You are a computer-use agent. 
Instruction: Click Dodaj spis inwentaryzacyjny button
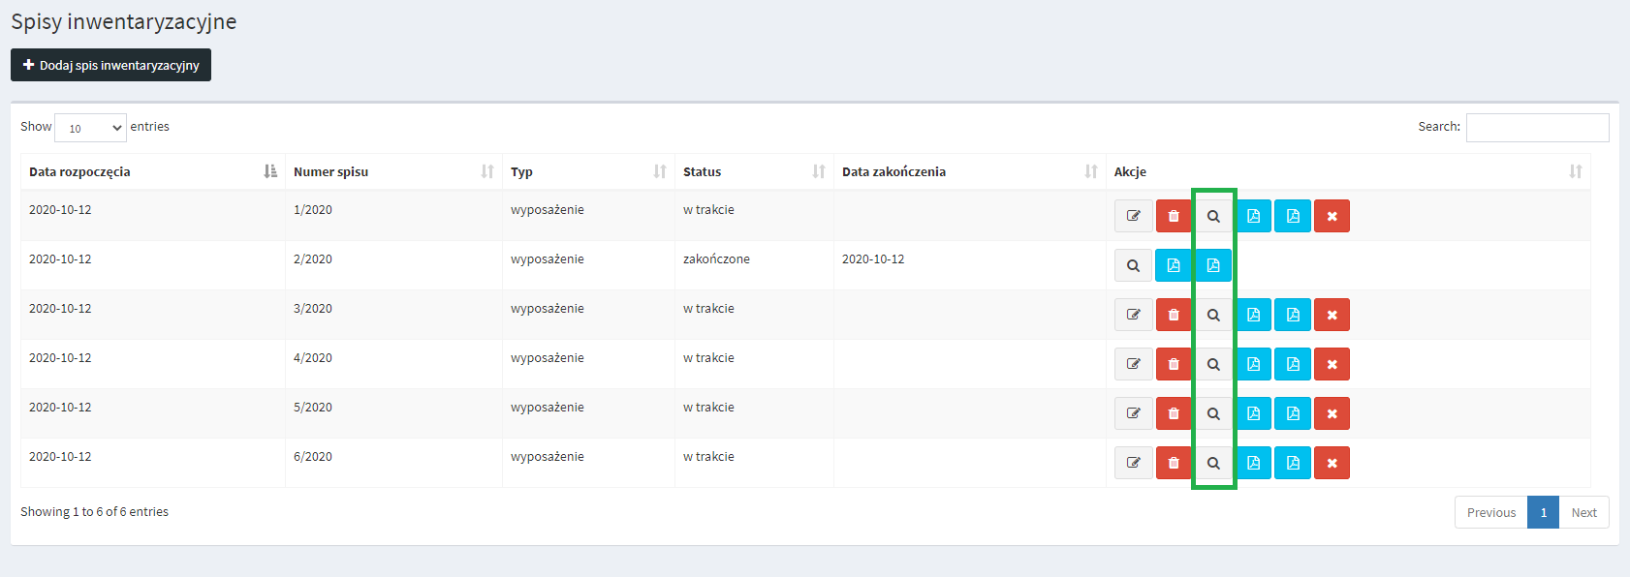(110, 65)
